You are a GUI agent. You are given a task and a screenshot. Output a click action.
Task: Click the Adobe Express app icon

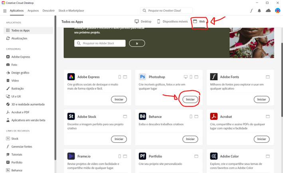pos(71,77)
